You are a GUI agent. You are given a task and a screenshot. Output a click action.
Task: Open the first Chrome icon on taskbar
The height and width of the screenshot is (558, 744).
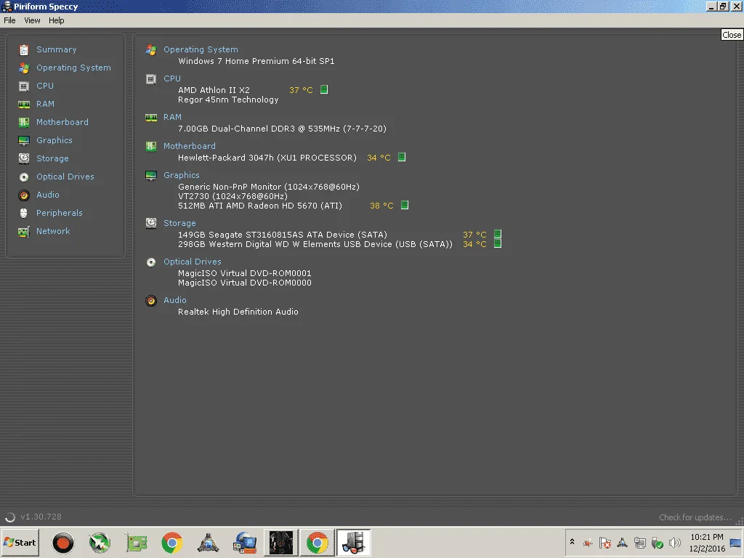click(171, 543)
